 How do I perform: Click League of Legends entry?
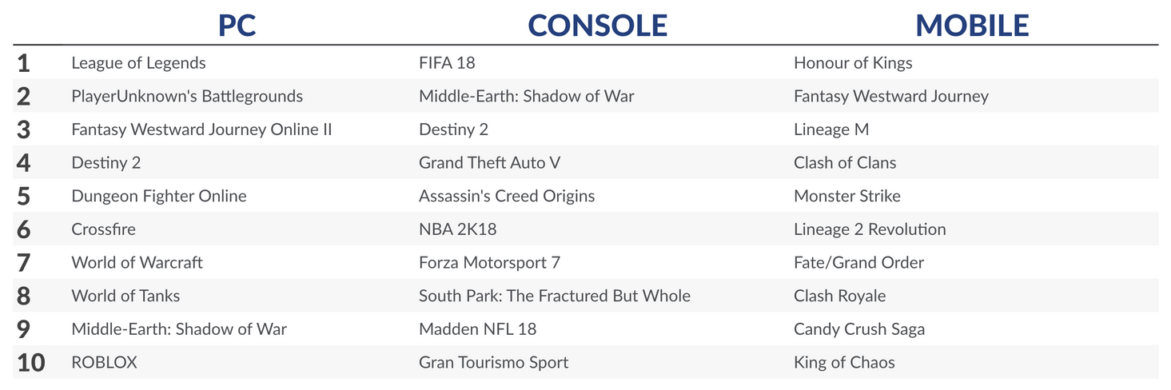tap(138, 62)
